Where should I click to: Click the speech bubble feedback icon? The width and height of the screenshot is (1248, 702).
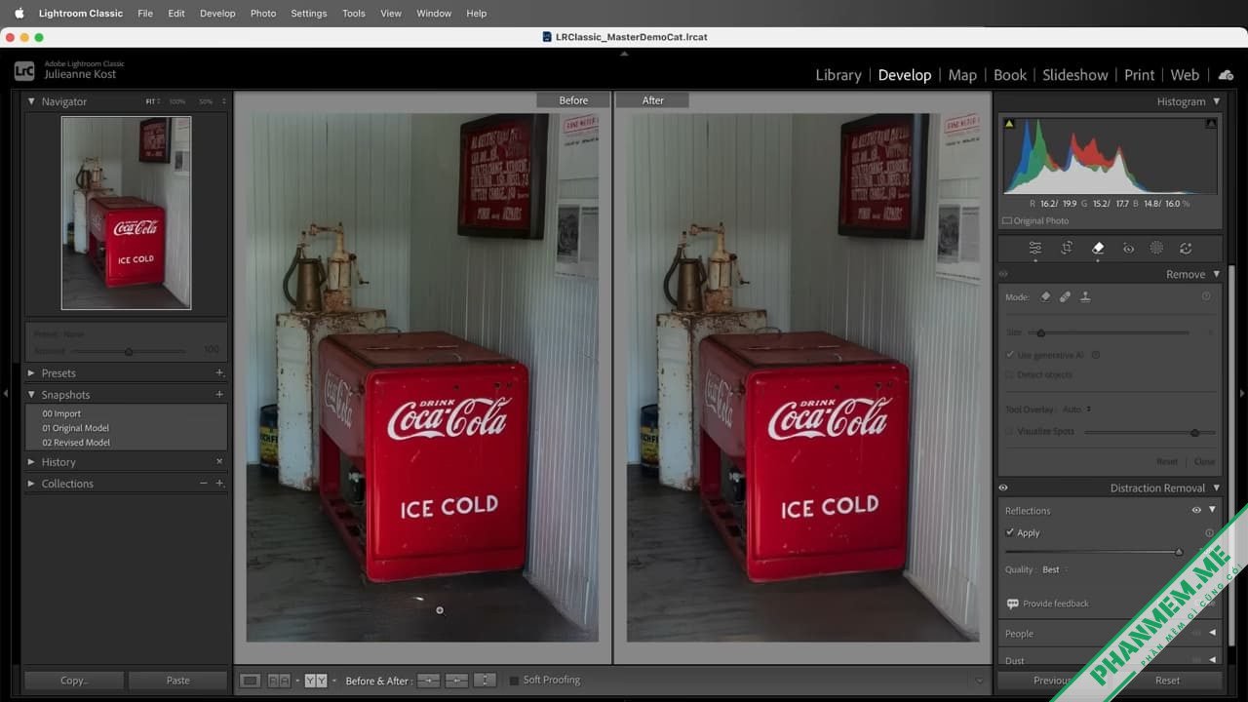click(x=1012, y=604)
